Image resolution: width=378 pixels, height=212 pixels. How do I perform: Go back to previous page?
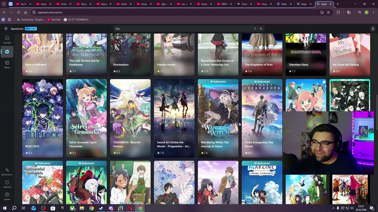pyautogui.click(x=4, y=12)
